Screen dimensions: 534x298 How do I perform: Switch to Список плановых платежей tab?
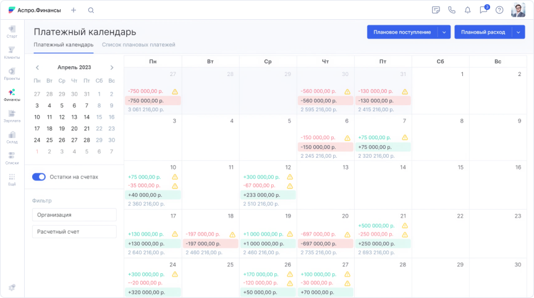pyautogui.click(x=138, y=45)
